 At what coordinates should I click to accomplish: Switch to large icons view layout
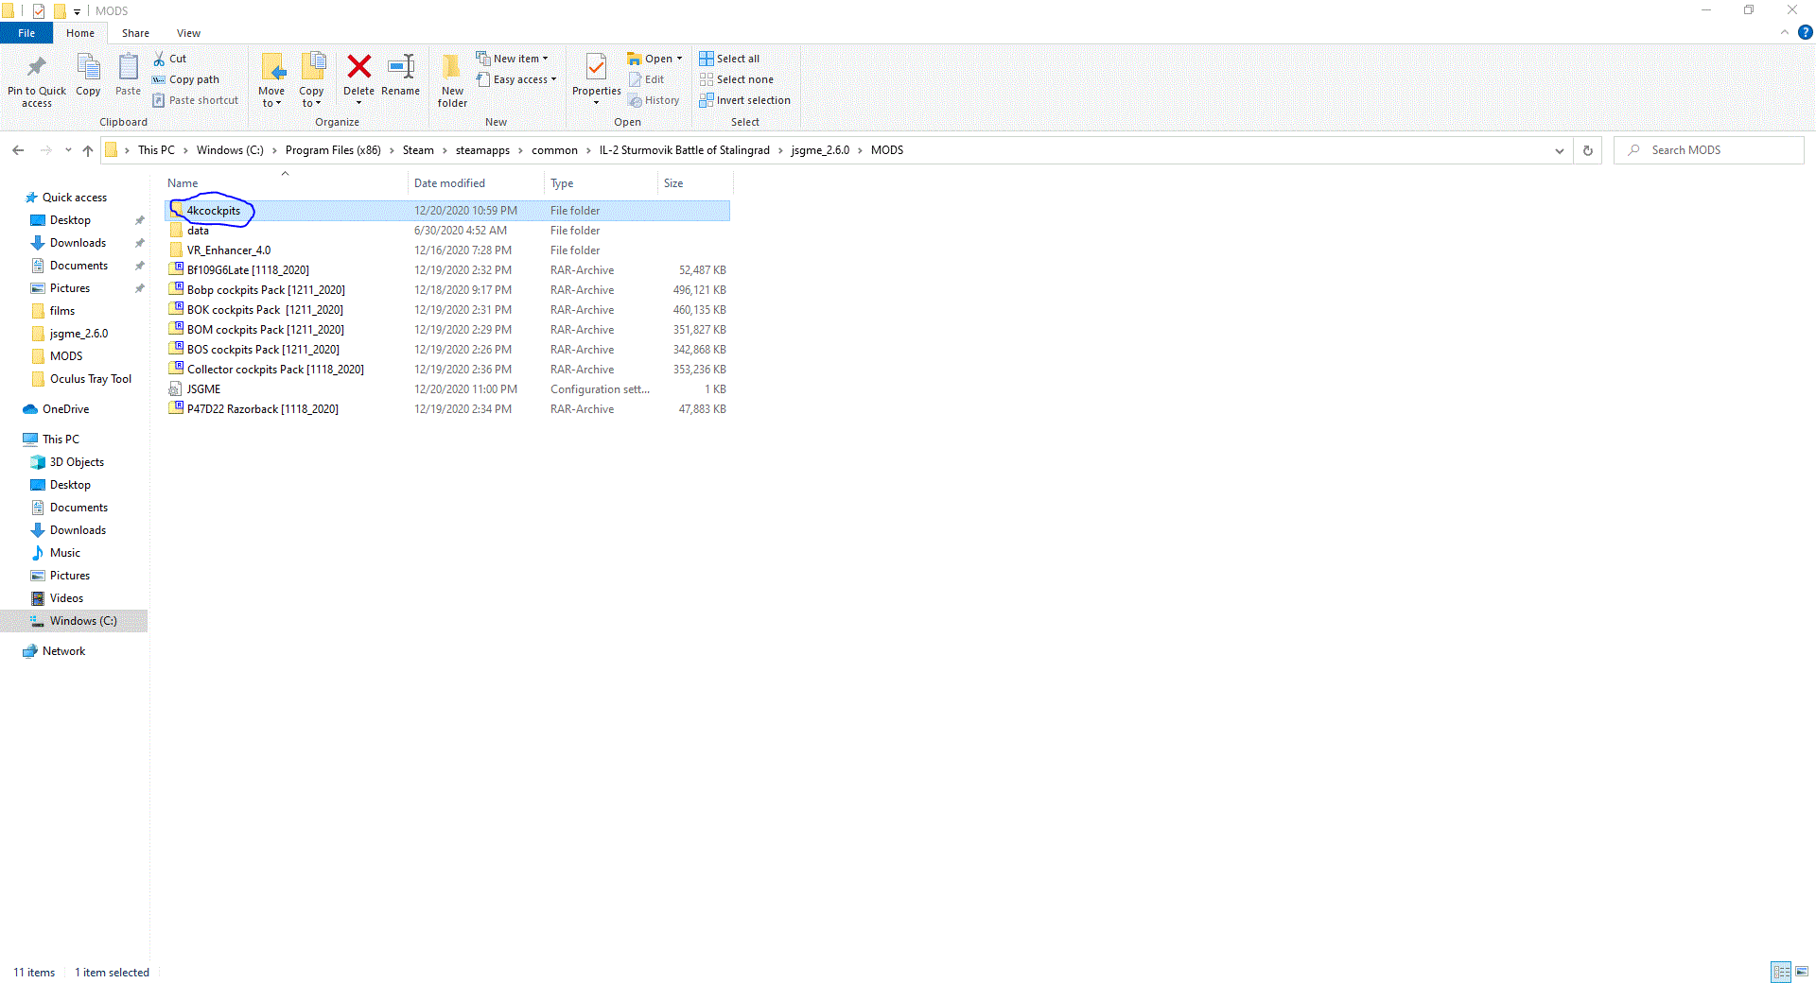click(1802, 972)
